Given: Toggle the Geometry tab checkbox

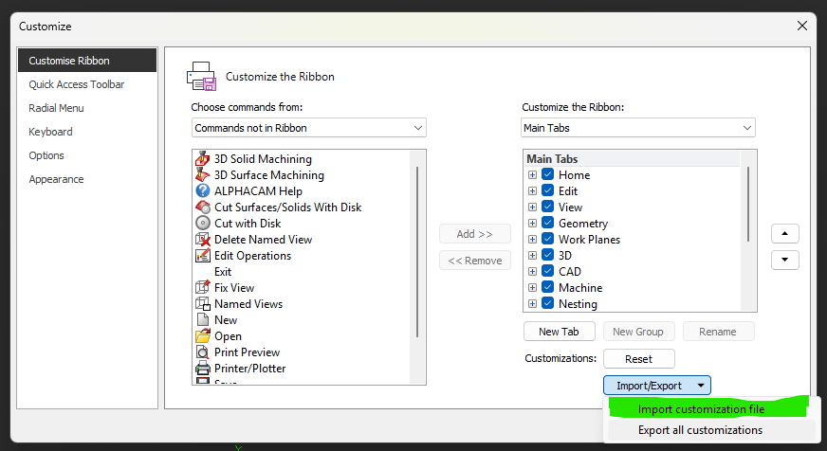Looking at the screenshot, I should (547, 224).
